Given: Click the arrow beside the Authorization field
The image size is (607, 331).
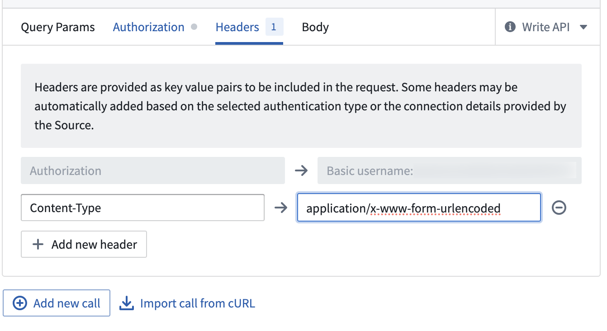Looking at the screenshot, I should (301, 170).
